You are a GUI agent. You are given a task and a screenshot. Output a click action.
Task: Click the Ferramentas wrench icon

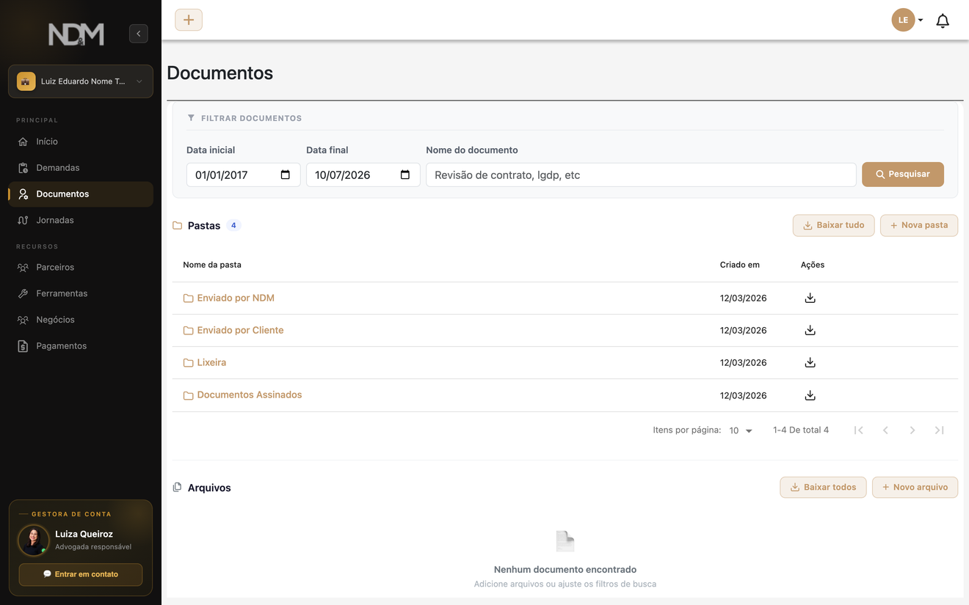23,293
